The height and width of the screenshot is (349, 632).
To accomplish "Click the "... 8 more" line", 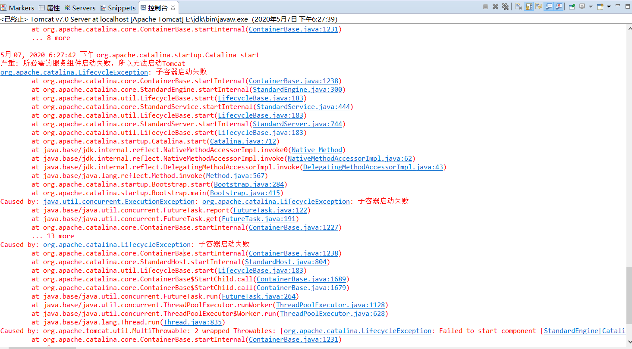I will tap(51, 38).
